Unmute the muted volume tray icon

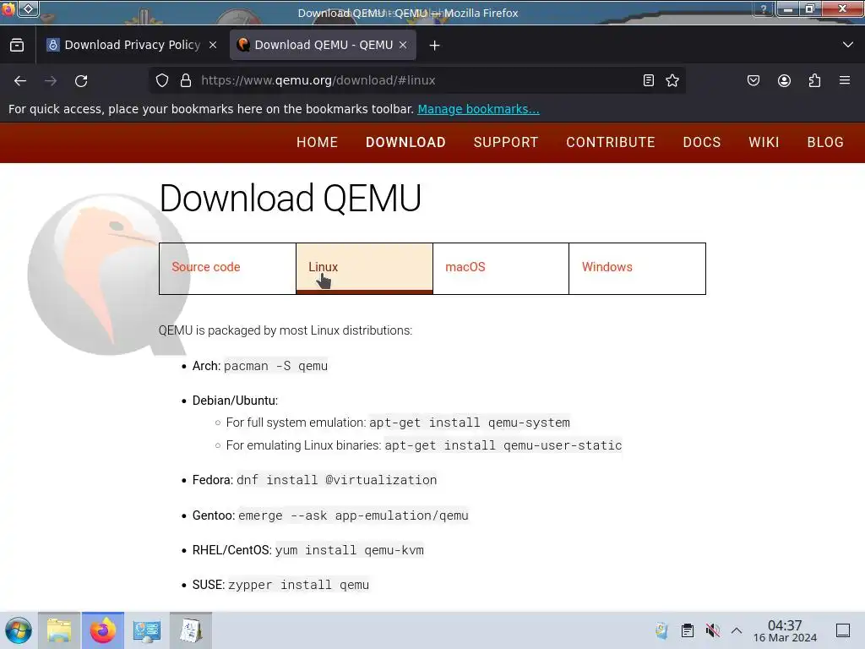tap(712, 630)
